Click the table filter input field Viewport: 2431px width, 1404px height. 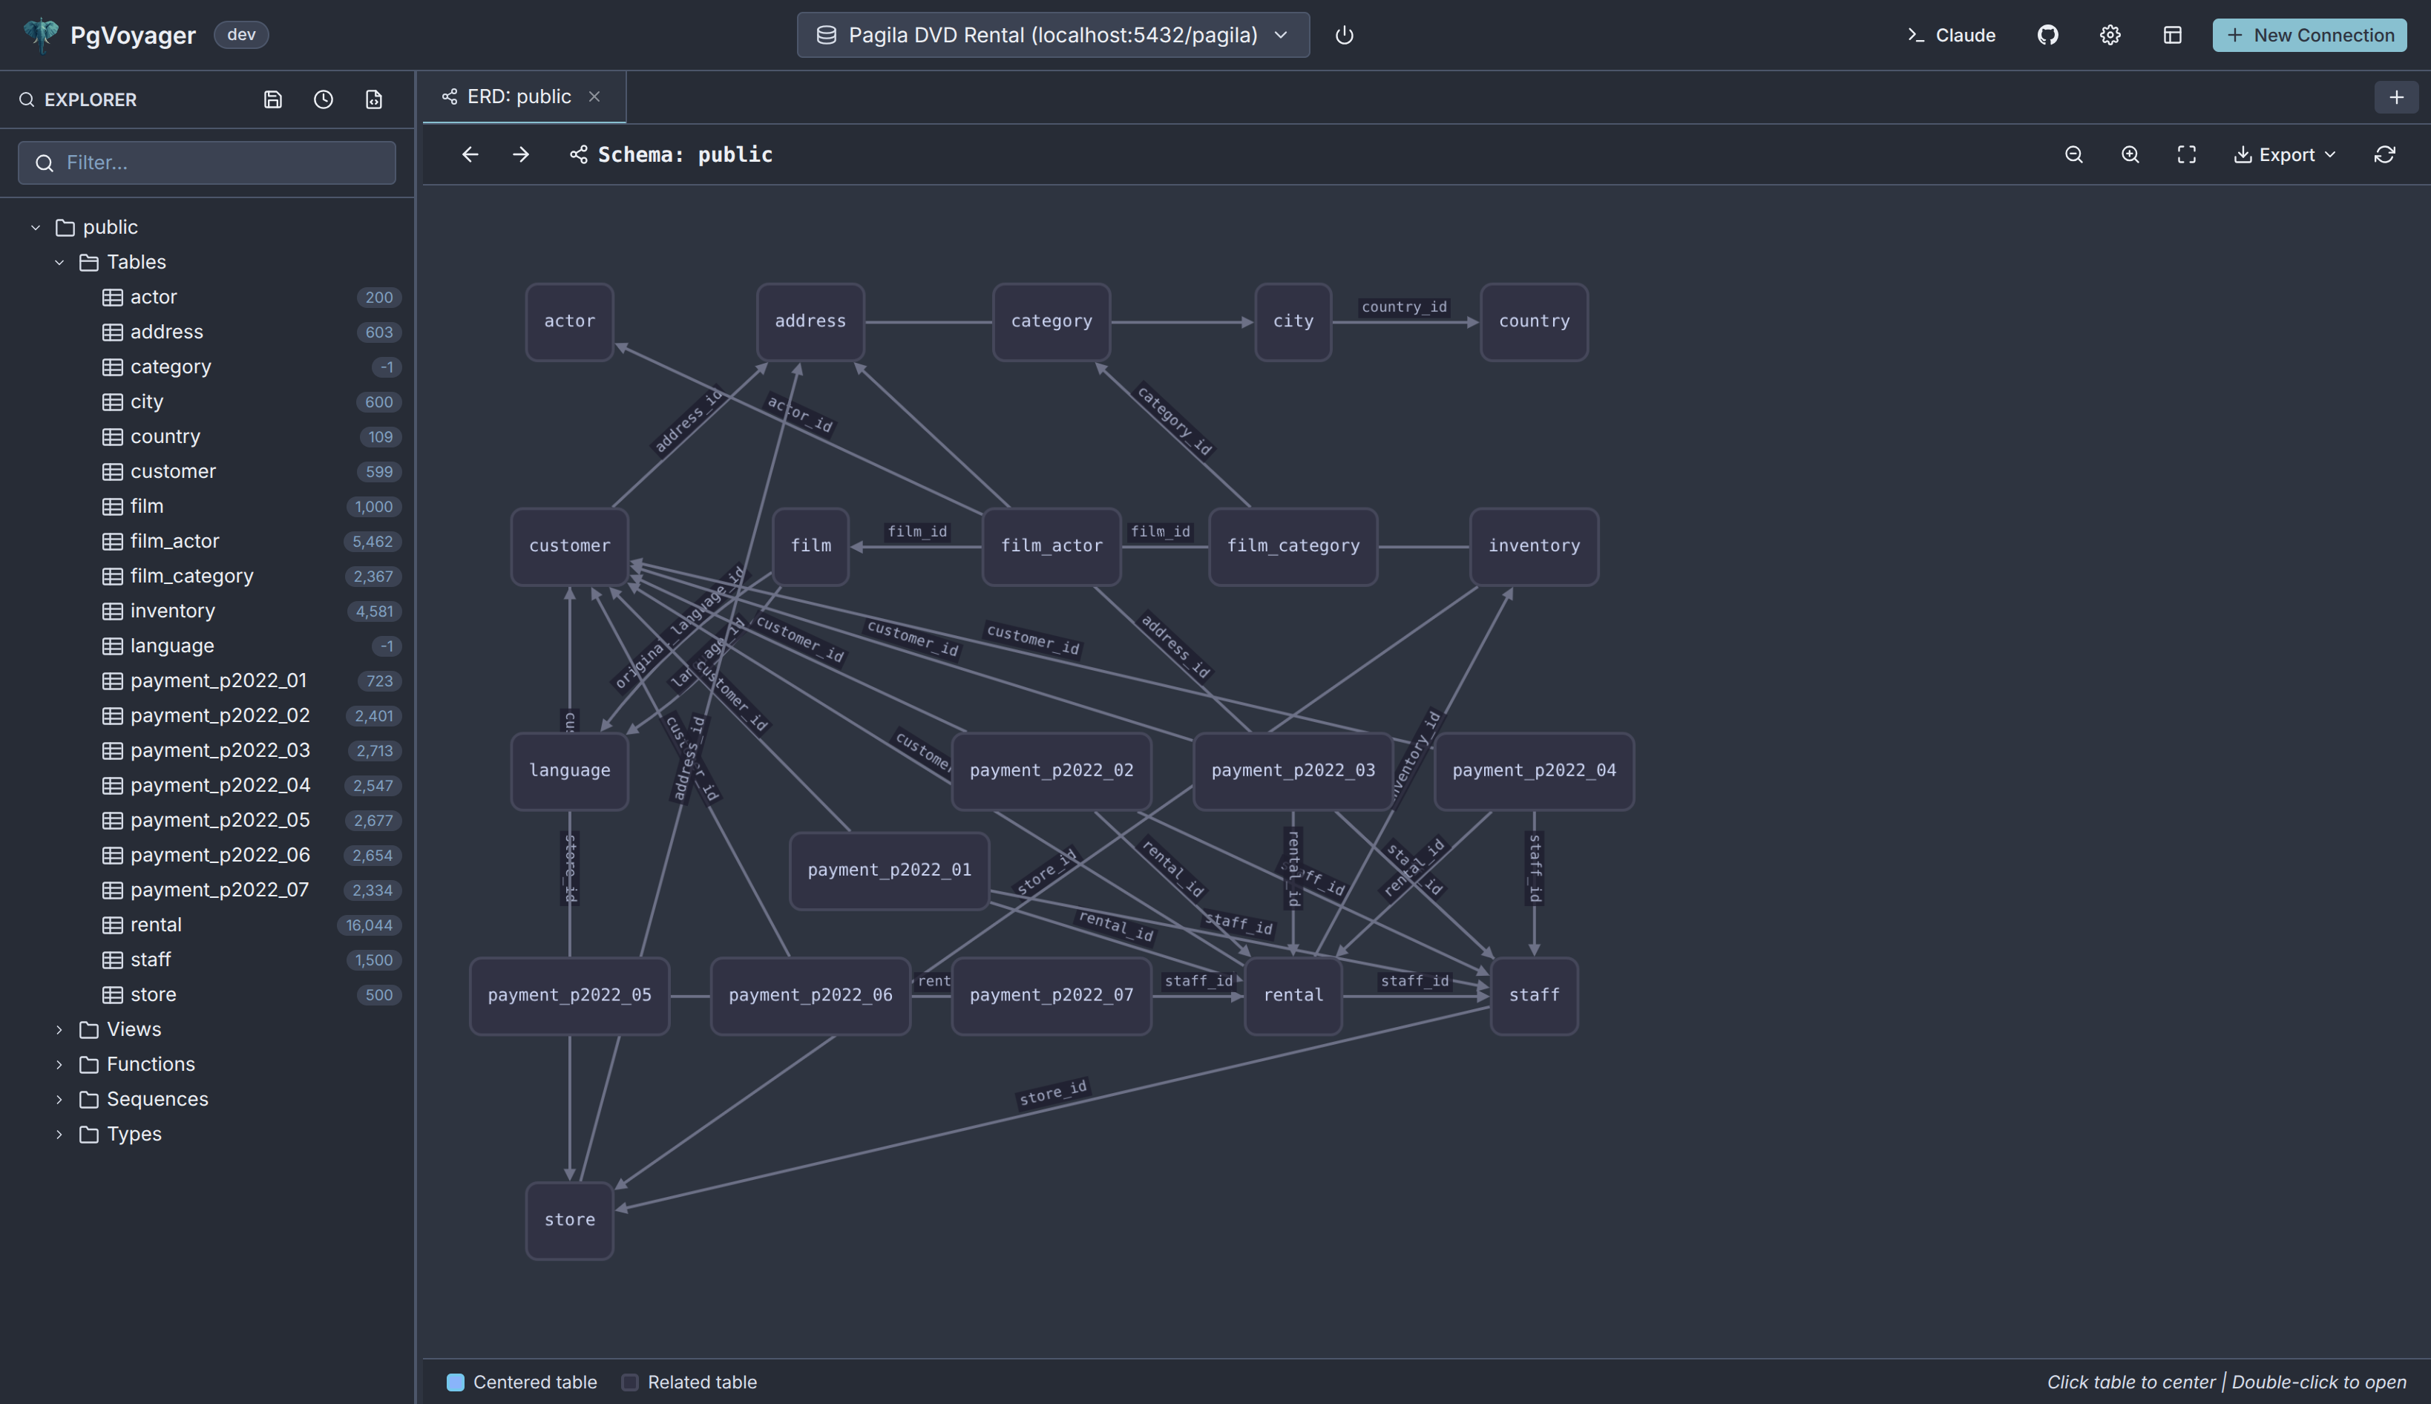click(206, 162)
